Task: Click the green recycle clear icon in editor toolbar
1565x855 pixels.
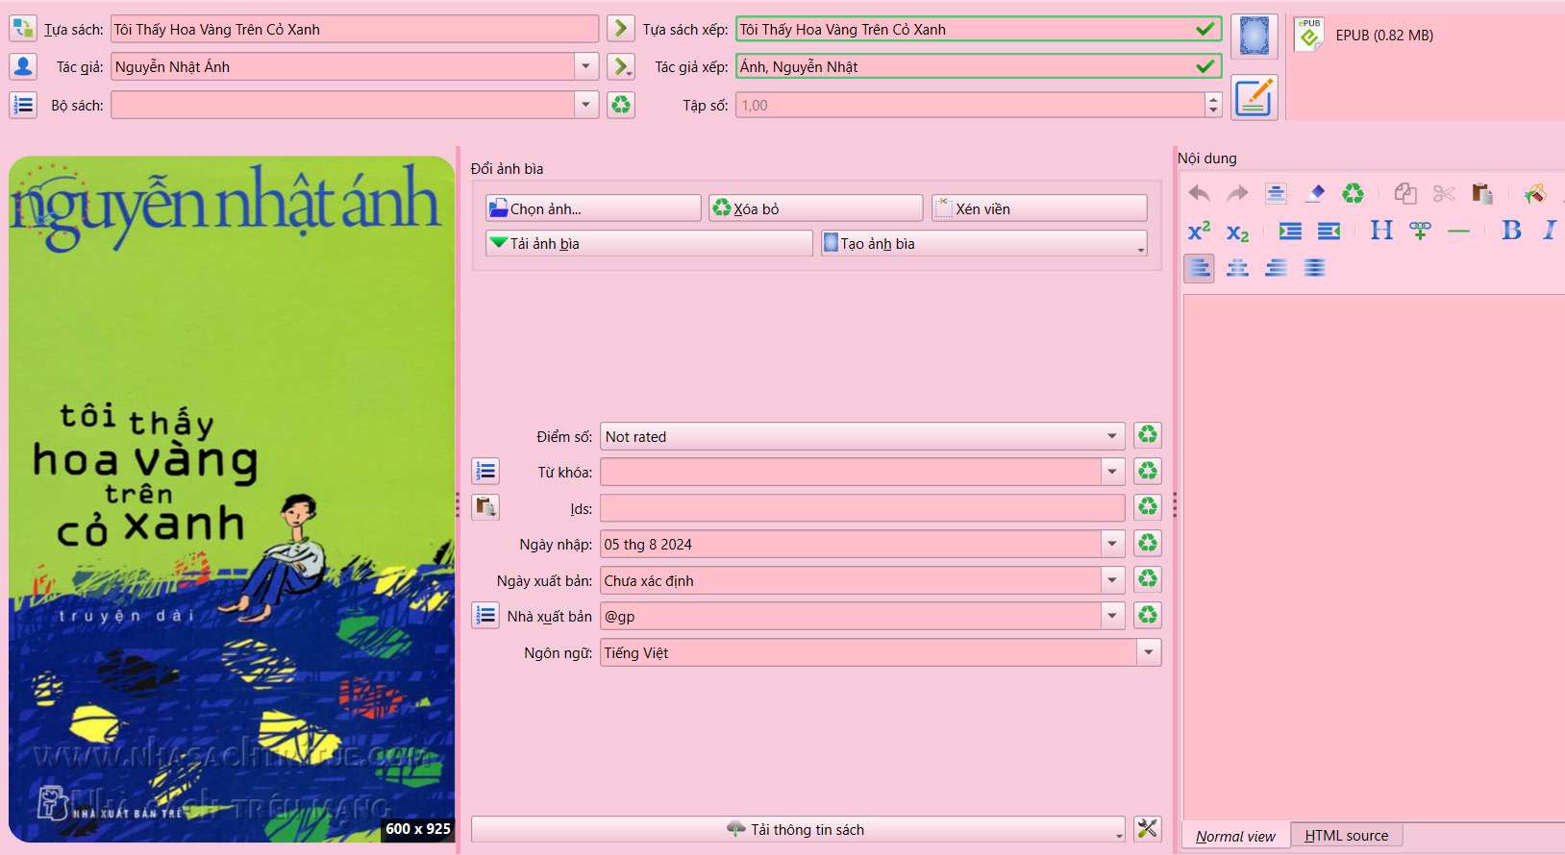Action: tap(1353, 193)
